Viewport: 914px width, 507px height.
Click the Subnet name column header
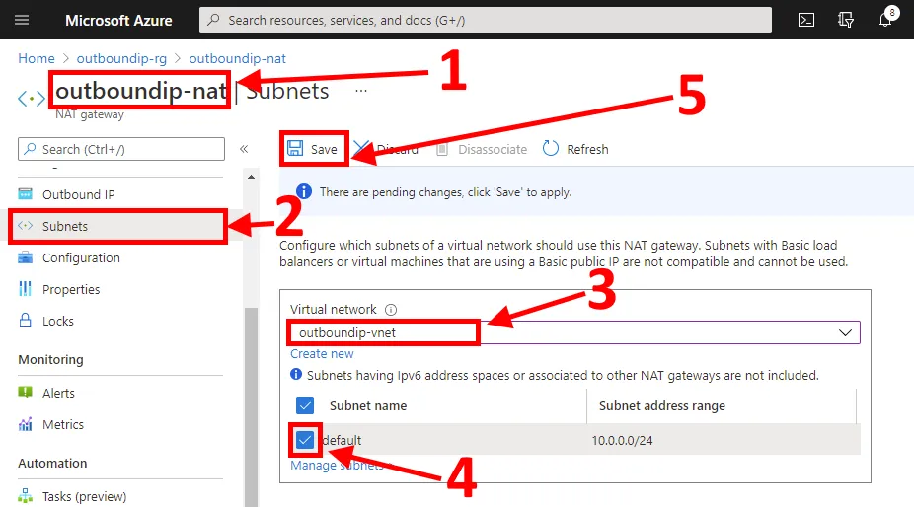click(x=368, y=405)
